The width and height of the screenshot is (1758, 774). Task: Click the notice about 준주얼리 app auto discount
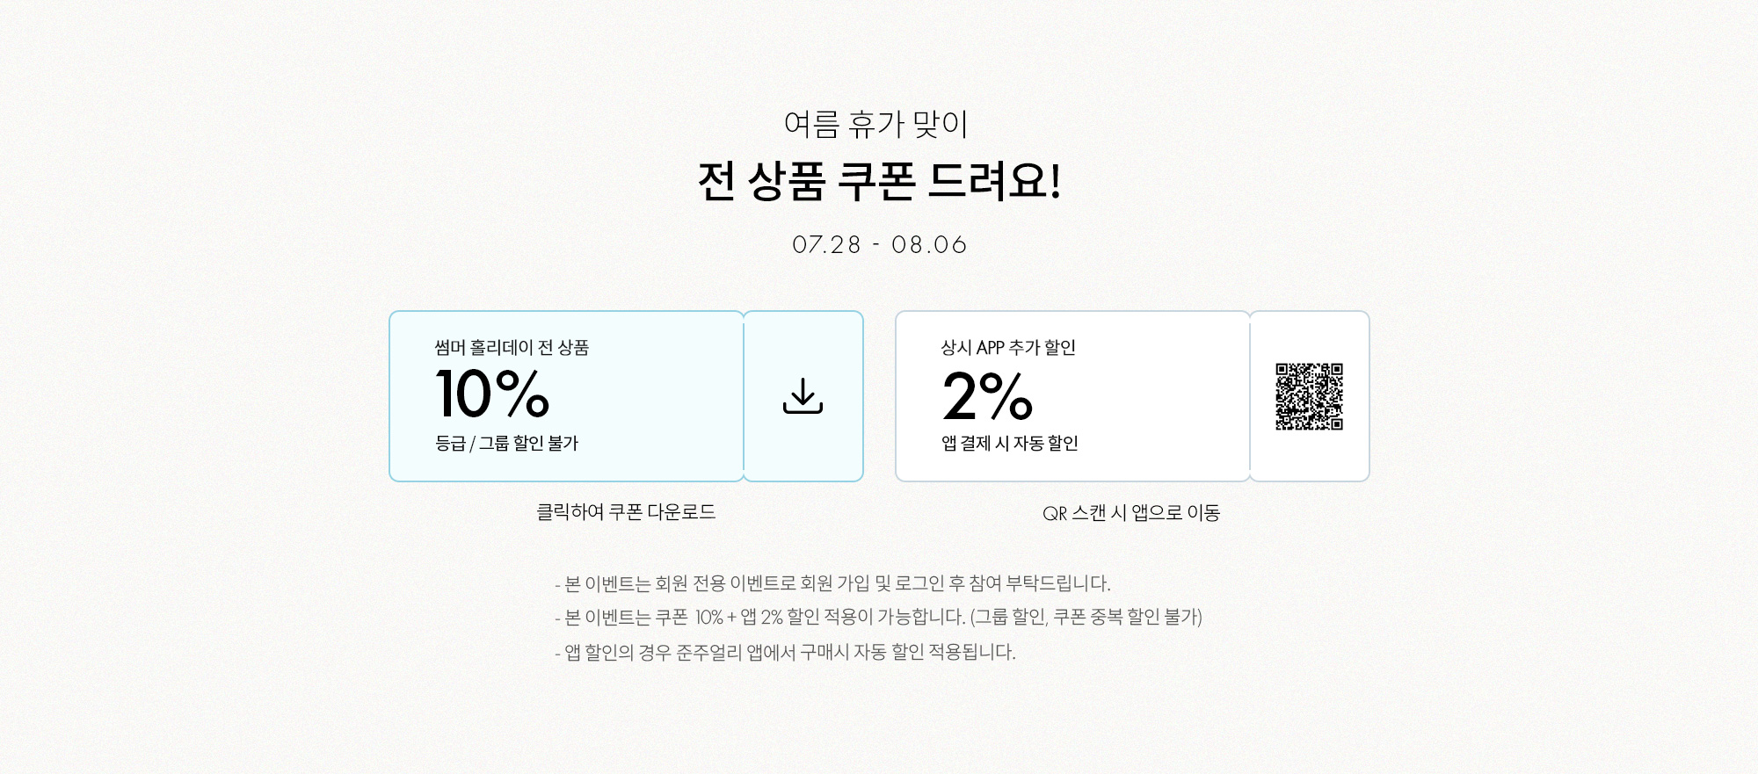pyautogui.click(x=785, y=652)
